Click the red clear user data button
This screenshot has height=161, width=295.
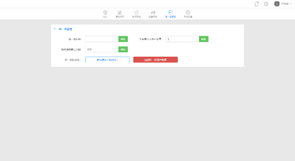coord(155,60)
